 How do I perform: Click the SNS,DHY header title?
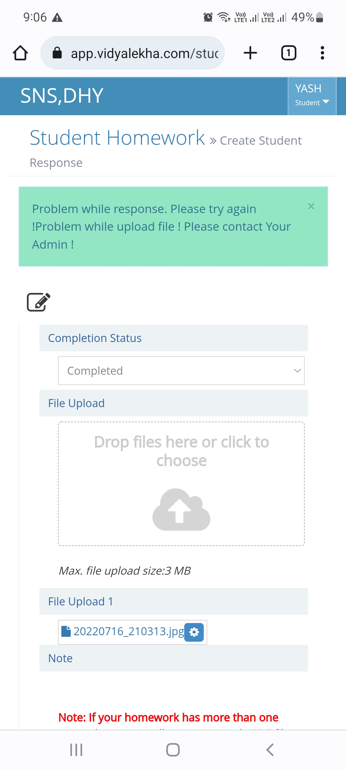coord(62,96)
